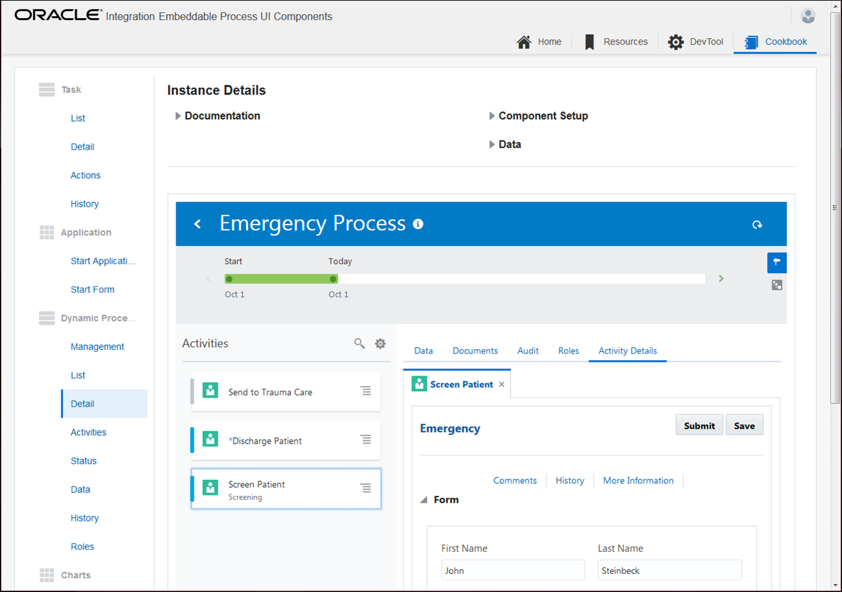This screenshot has width=842, height=592.
Task: Click the Start marker on the timeline
Action: coord(229,279)
